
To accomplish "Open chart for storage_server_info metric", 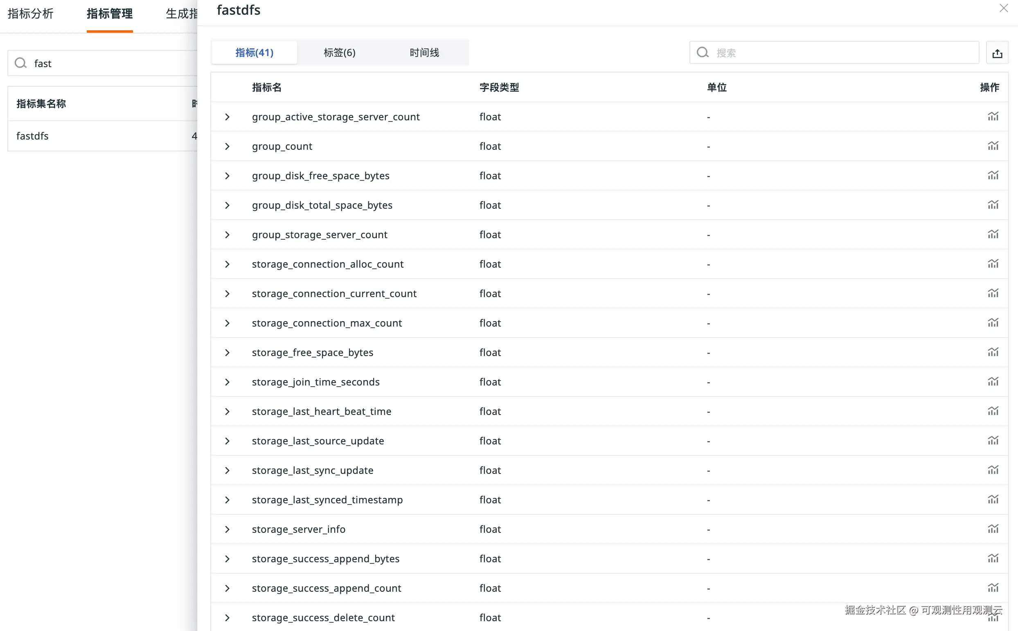I will (993, 529).
